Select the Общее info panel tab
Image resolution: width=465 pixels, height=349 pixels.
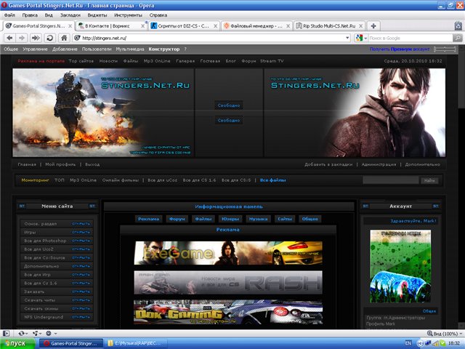(310, 219)
